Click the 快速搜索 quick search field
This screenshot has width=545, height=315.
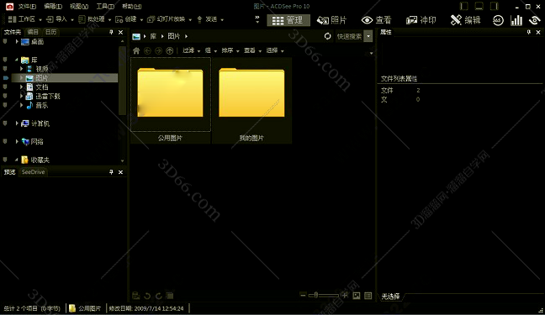349,36
